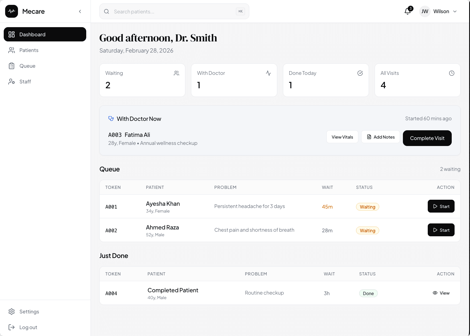
Task: Click the Search patients input field
Action: coord(174,11)
